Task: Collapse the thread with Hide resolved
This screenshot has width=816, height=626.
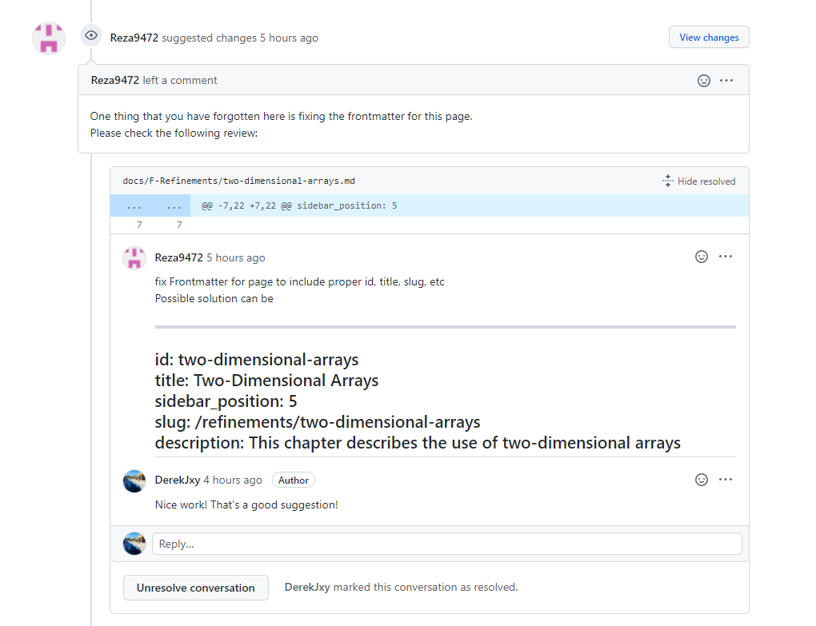Action: point(699,181)
